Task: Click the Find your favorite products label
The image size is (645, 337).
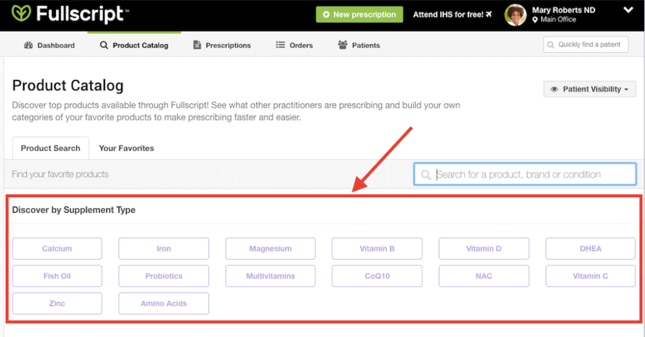Action: 60,174
